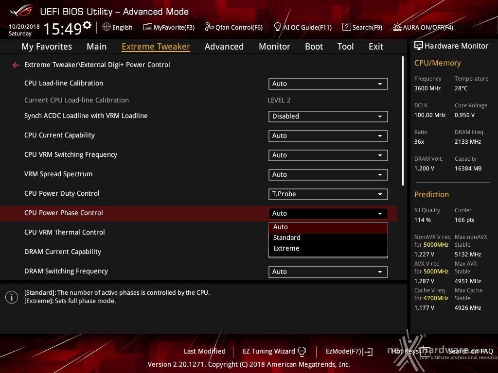Click the AI OC Guide lightbulb icon
This screenshot has height=373, width=498.
point(277,27)
